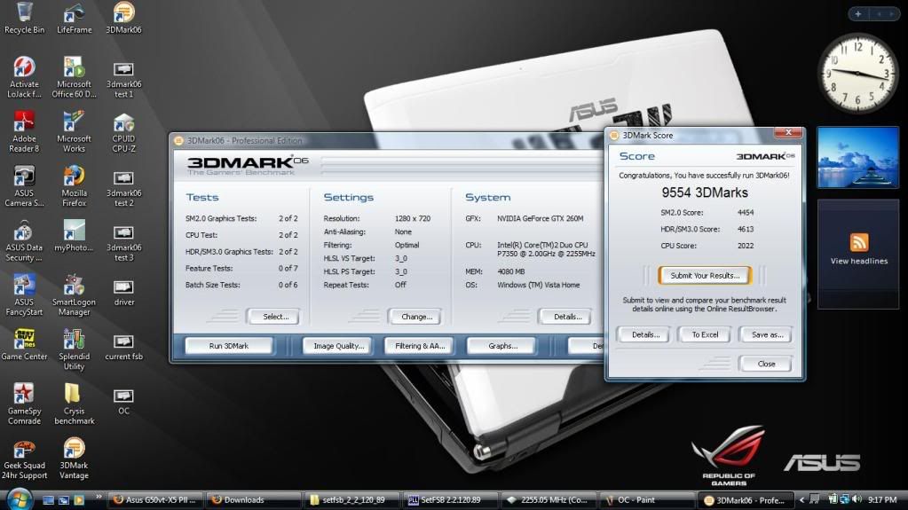Image resolution: width=908 pixels, height=510 pixels.
Task: Click the slideshow picture gadget
Action: (857, 158)
